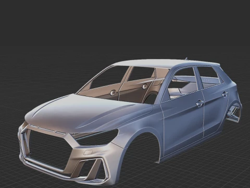Viewport: 250px width, 188px height.
Task: Click the headlight washer cover on the bumper
Action: (88, 152)
